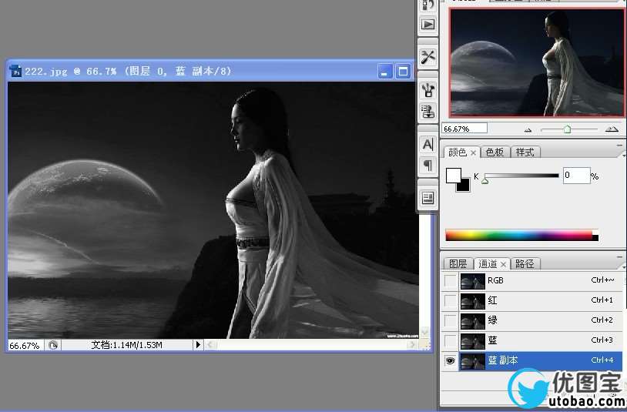
Task: Select the 颜色 tab
Action: click(x=458, y=152)
